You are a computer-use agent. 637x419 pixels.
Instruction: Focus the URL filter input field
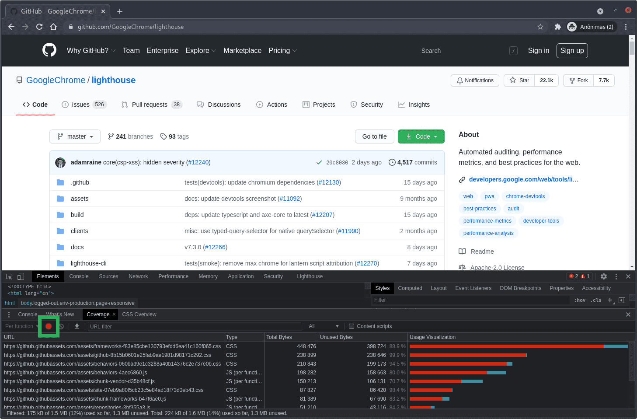tap(194, 326)
